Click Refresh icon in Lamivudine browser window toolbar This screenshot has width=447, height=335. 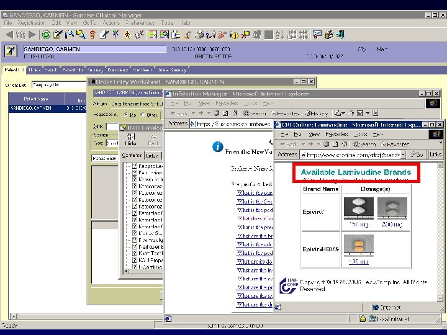pyautogui.click(x=335, y=144)
